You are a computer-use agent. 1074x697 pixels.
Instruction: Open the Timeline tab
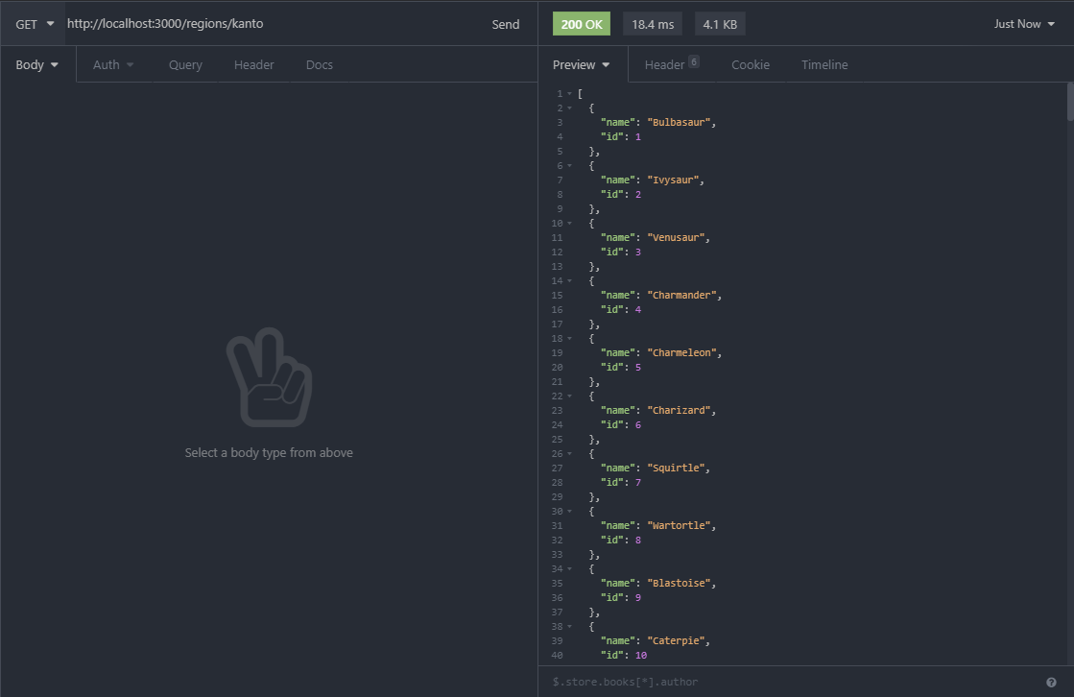tap(824, 64)
